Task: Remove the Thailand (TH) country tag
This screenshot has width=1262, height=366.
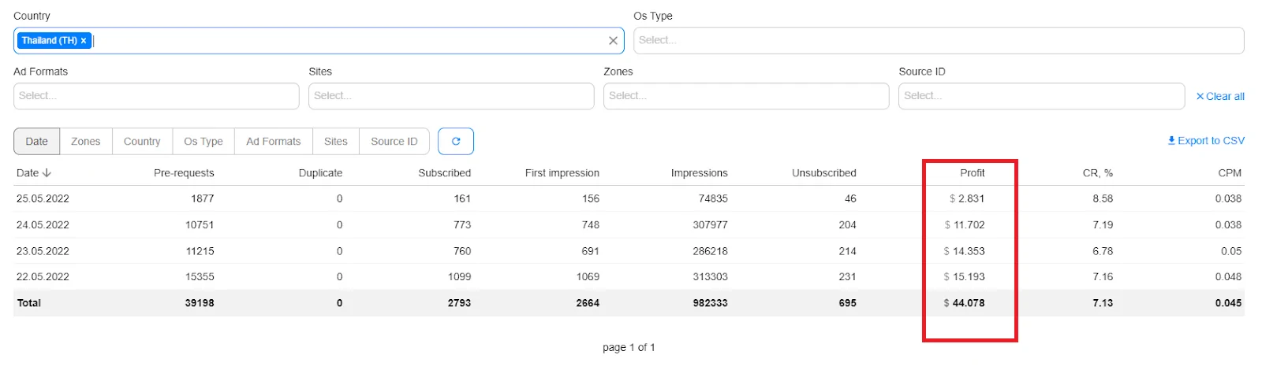Action: 84,41
